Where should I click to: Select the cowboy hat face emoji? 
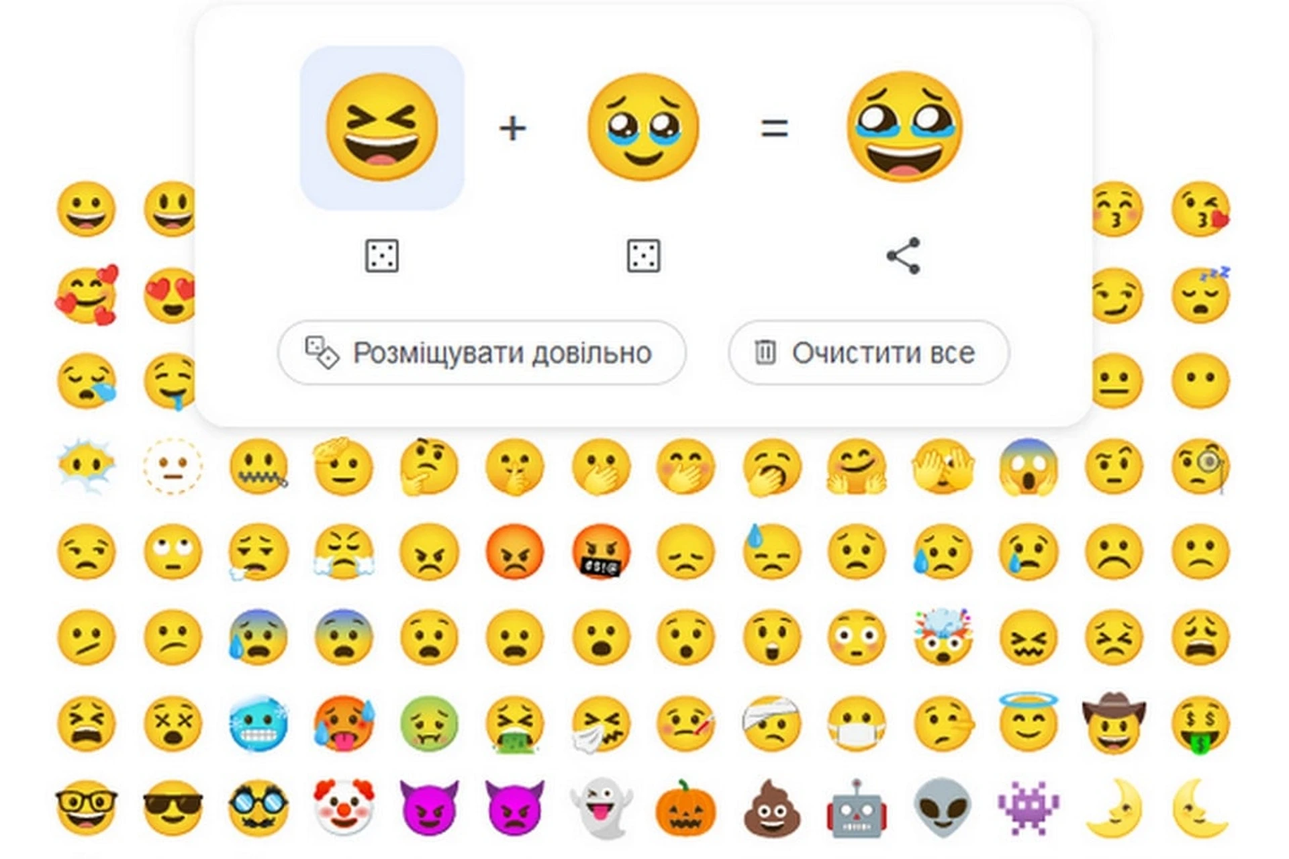click(x=1114, y=722)
